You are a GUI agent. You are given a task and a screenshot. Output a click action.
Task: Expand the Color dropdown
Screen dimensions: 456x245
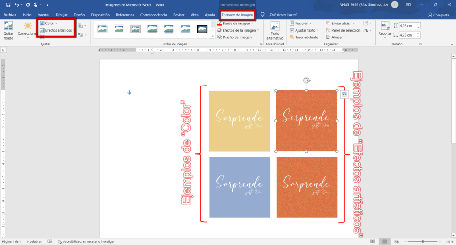[x=49, y=23]
